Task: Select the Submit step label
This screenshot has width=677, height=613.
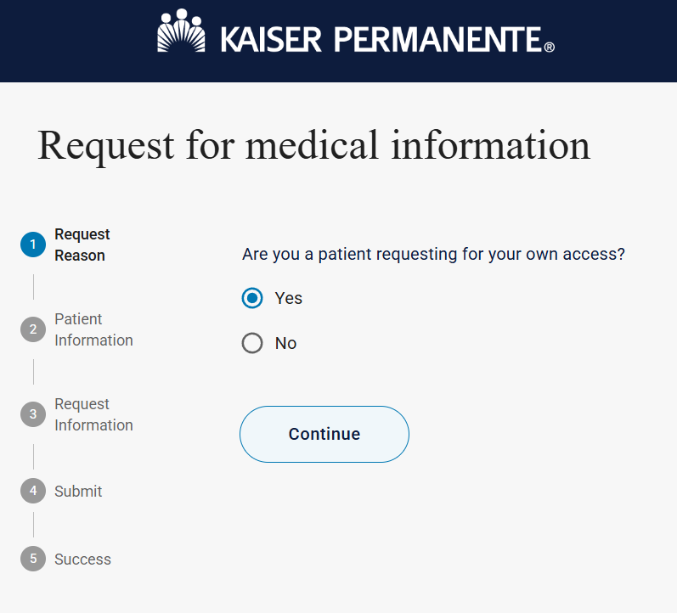Action: point(78,491)
